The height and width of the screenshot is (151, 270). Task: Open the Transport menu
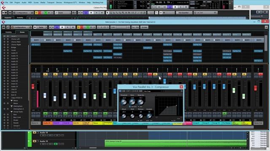click(51, 3)
